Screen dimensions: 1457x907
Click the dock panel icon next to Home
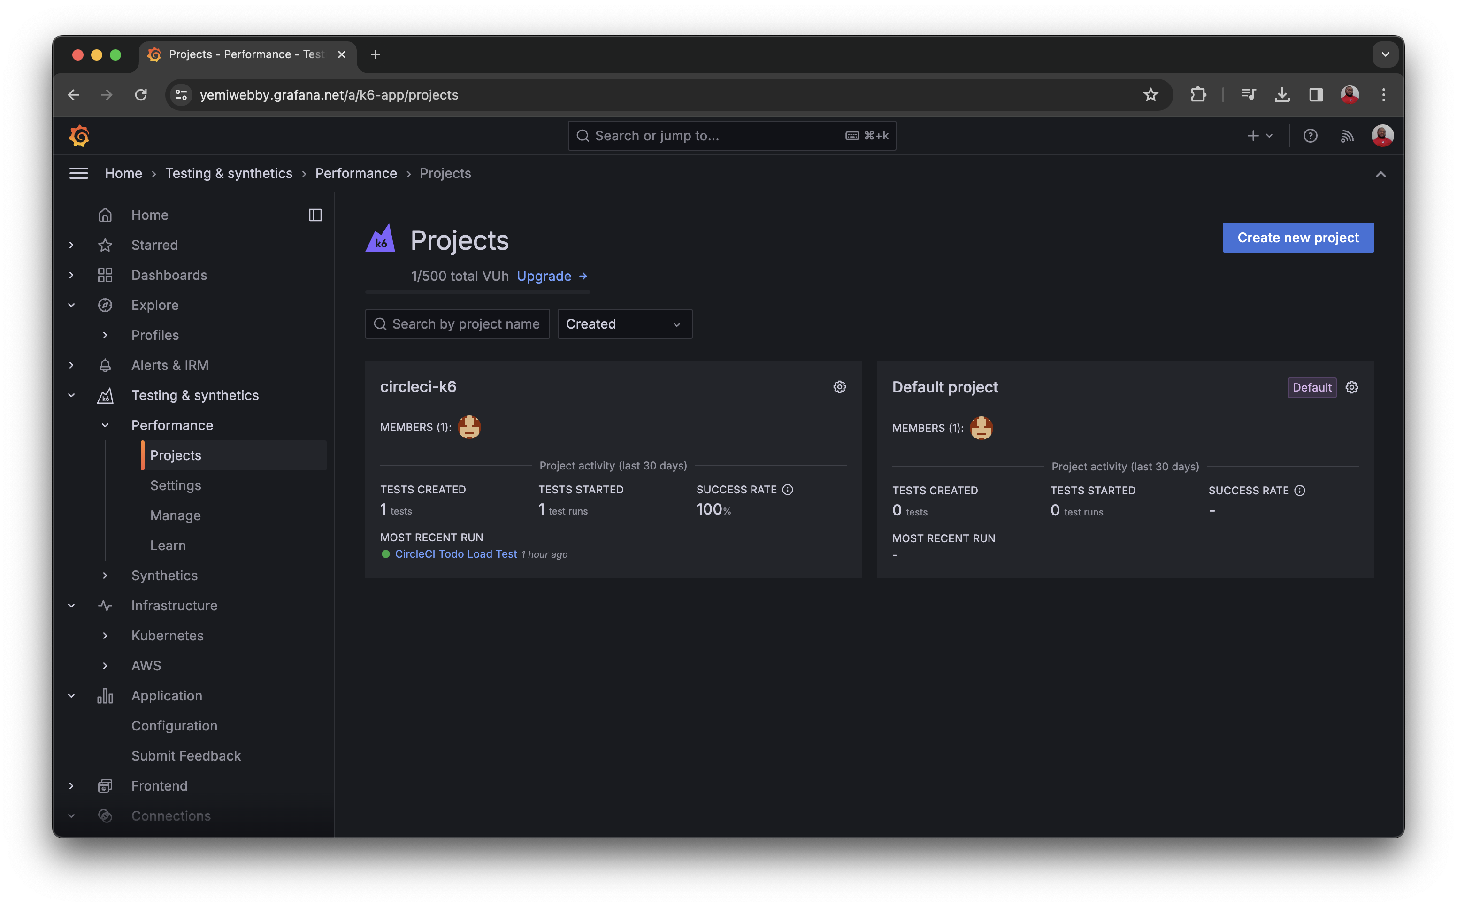click(x=315, y=215)
